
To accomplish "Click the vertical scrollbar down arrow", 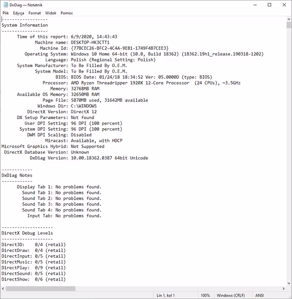I will coord(289,283).
